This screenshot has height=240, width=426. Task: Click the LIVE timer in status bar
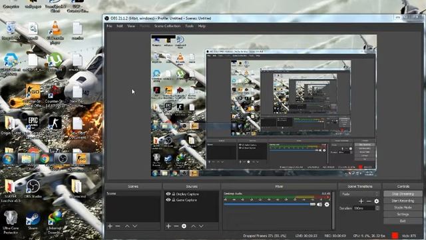[306, 235]
